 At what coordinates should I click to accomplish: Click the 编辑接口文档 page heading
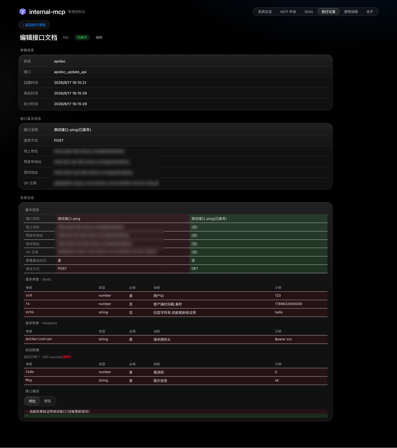point(38,37)
